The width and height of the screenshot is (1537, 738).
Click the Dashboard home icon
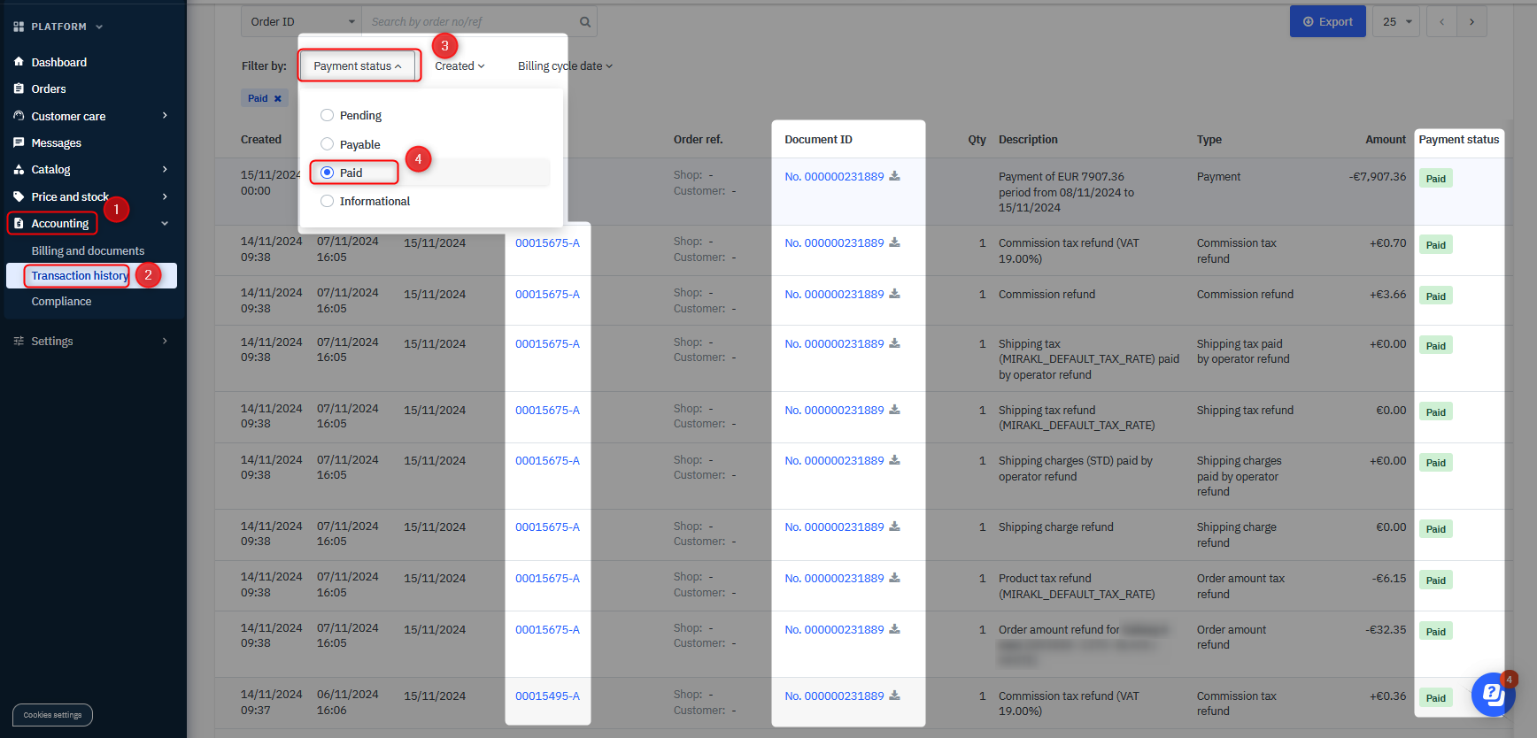pyautogui.click(x=19, y=62)
